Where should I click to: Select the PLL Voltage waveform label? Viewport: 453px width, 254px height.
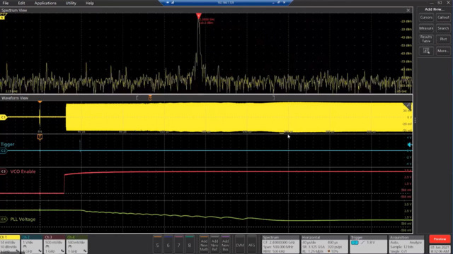23,219
